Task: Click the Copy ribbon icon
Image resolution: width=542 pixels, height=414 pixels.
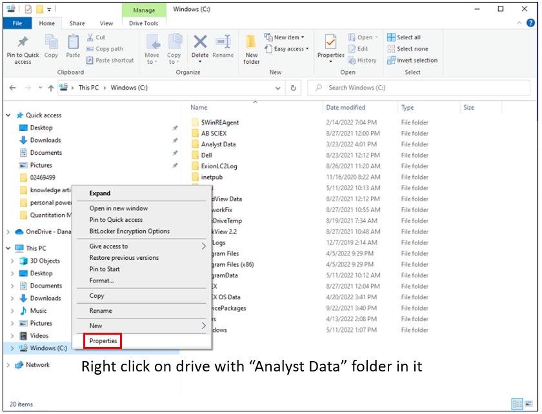Action: pos(51,46)
